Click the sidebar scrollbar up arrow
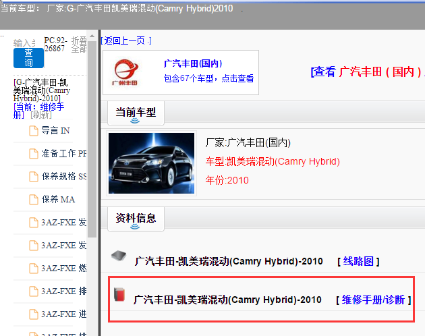Image resolution: width=425 pixels, height=336 pixels. click(x=92, y=36)
